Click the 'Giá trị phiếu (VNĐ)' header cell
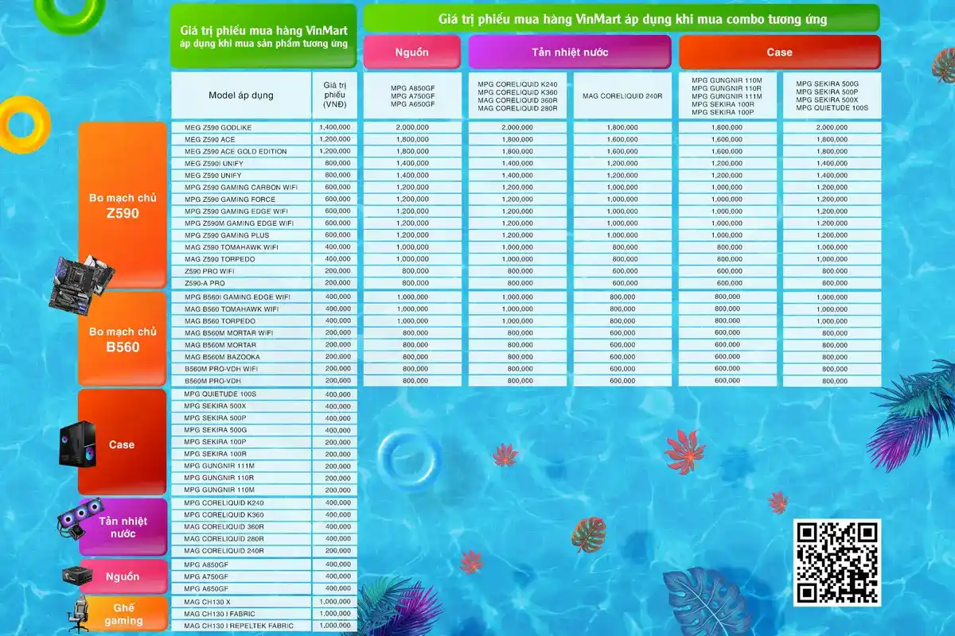This screenshot has height=636, width=955. [335, 95]
